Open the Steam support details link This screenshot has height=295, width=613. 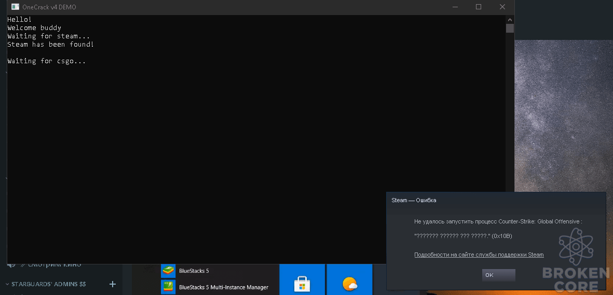tap(479, 255)
